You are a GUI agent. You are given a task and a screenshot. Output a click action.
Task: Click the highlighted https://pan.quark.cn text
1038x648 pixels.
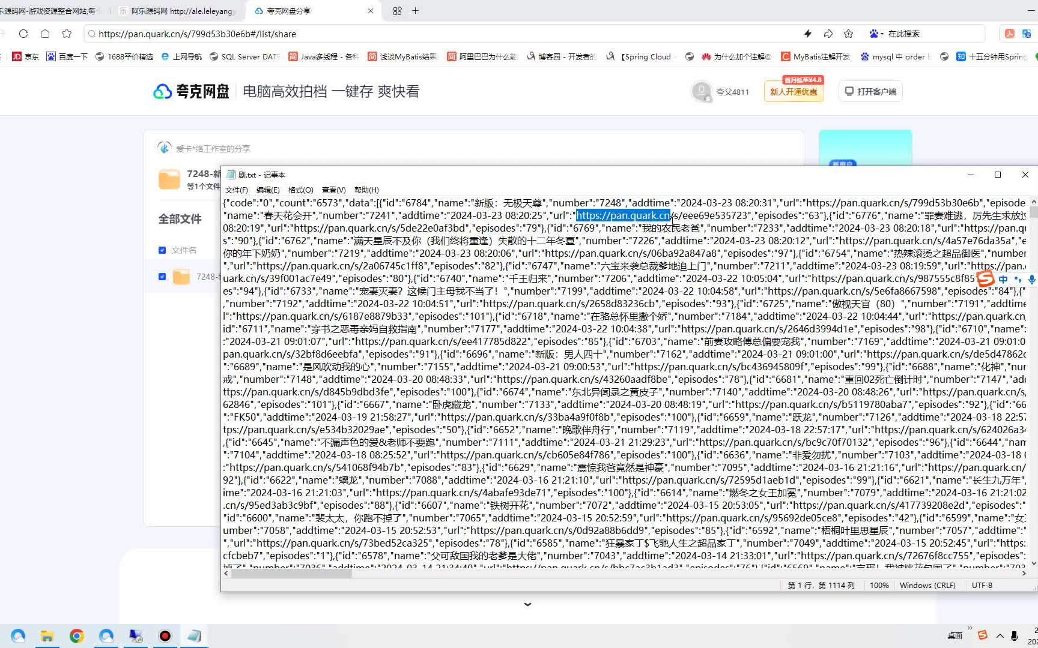click(x=623, y=215)
